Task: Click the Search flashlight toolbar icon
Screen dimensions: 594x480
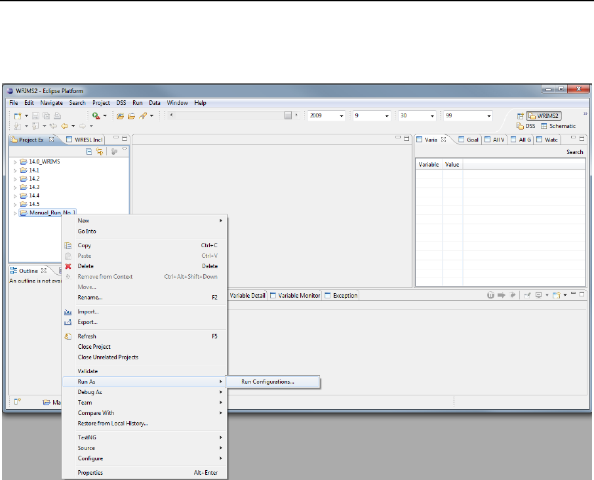Action: (x=143, y=116)
